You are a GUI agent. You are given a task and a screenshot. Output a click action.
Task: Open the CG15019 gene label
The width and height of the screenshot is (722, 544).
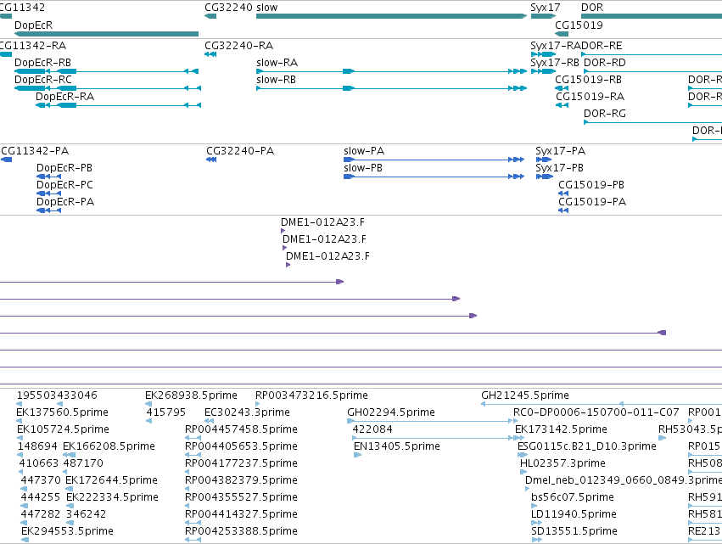pos(579,25)
